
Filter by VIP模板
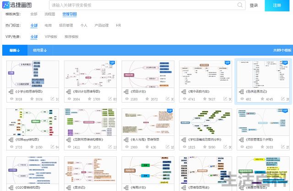pyautogui.click(x=51, y=36)
